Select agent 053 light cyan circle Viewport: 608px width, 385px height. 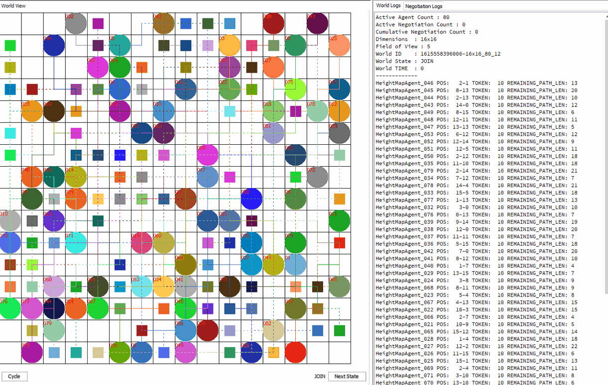coord(142,287)
